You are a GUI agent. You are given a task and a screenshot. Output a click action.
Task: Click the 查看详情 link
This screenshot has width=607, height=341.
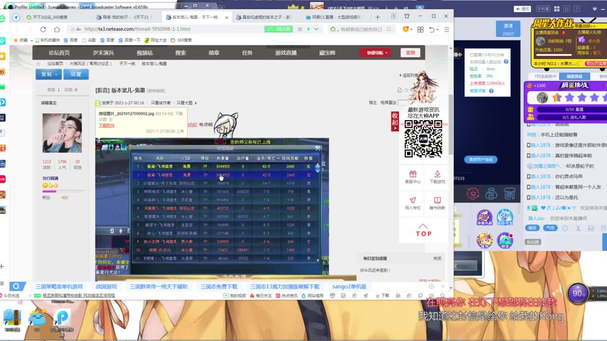coord(478,91)
